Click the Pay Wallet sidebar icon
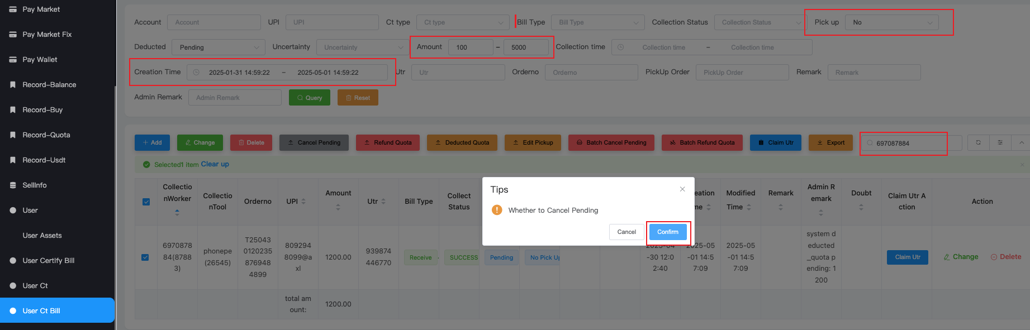1030x330 pixels. (12, 60)
